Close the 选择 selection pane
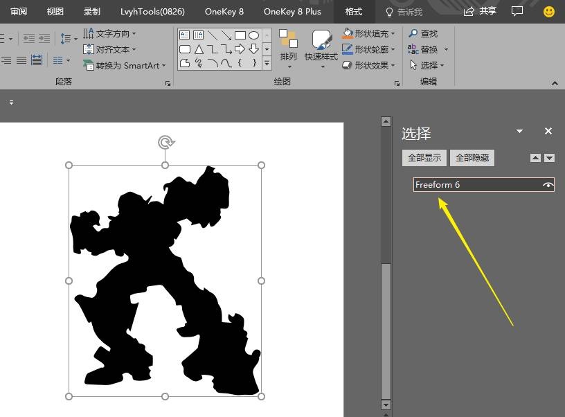 point(548,131)
